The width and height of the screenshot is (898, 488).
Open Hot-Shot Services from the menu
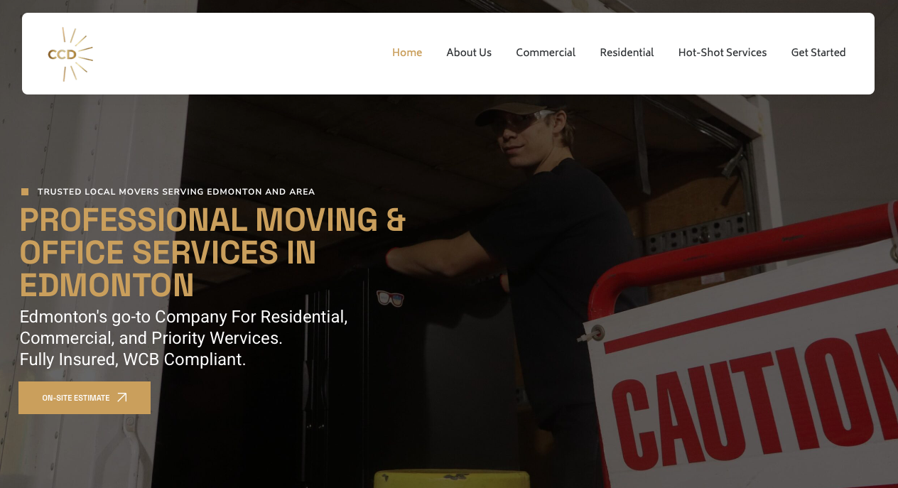[723, 53]
